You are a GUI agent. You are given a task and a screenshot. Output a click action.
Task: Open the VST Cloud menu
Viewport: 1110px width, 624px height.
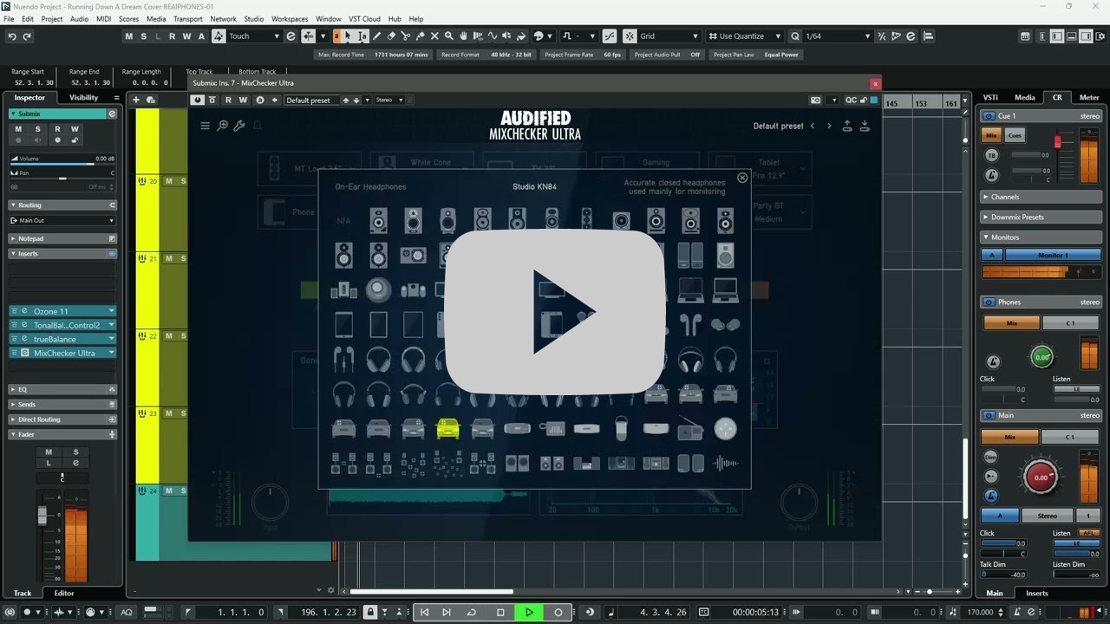[x=364, y=19]
